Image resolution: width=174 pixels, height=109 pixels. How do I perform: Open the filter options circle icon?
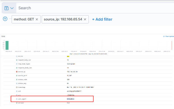5,19
